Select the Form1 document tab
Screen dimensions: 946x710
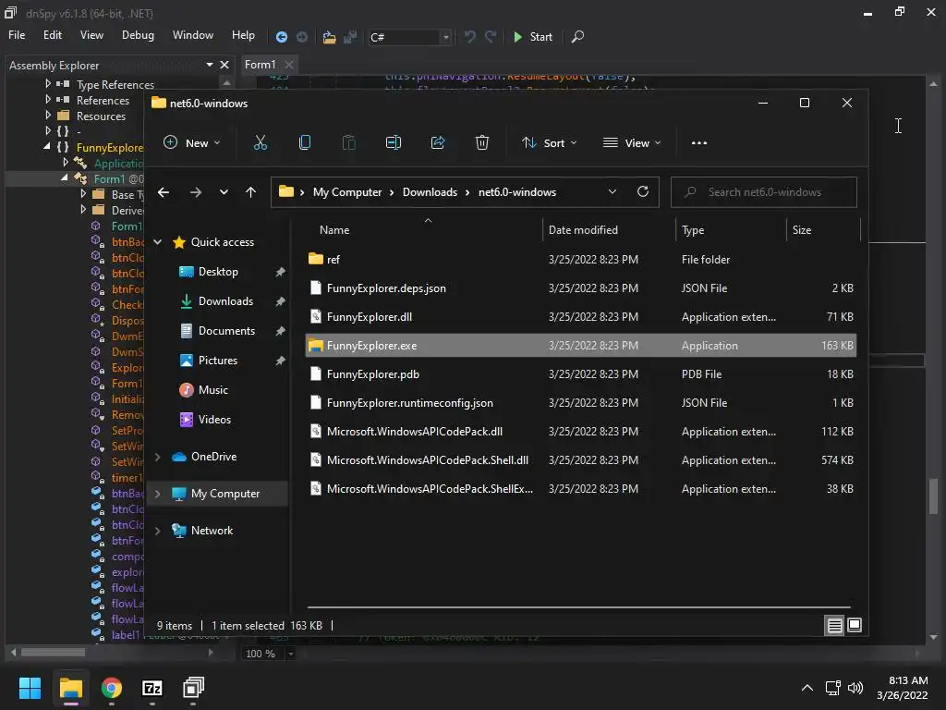click(260, 65)
